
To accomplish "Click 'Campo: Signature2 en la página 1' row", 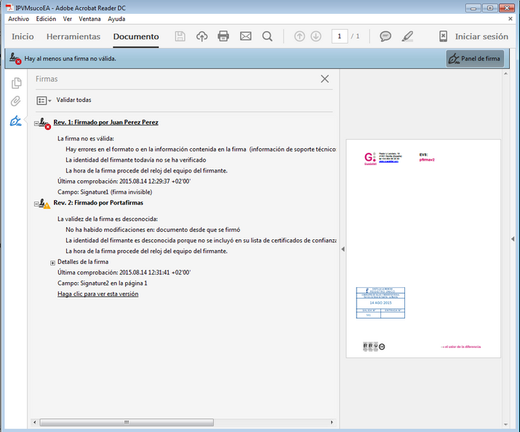I will tap(102, 283).
